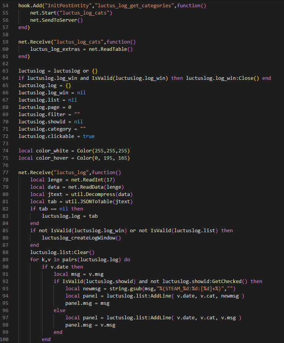Click luctuslog.showid:GetChecked() call
Image resolution: width=284 pixels, height=343 pixels.
point(205,281)
